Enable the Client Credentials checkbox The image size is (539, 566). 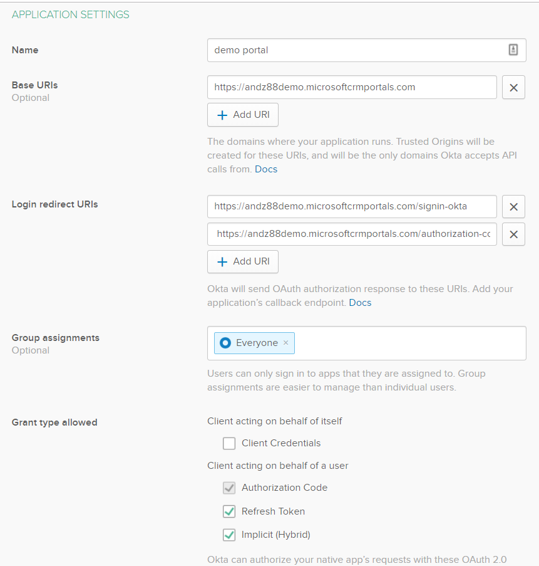pyautogui.click(x=229, y=444)
